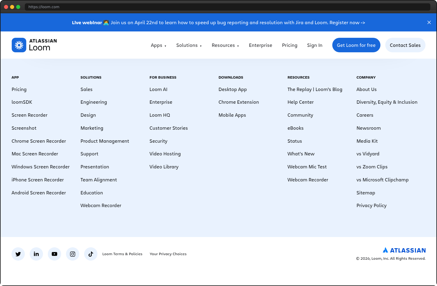The height and width of the screenshot is (286, 437).
Task: Open Pricing from the top navigation
Action: pos(290,45)
